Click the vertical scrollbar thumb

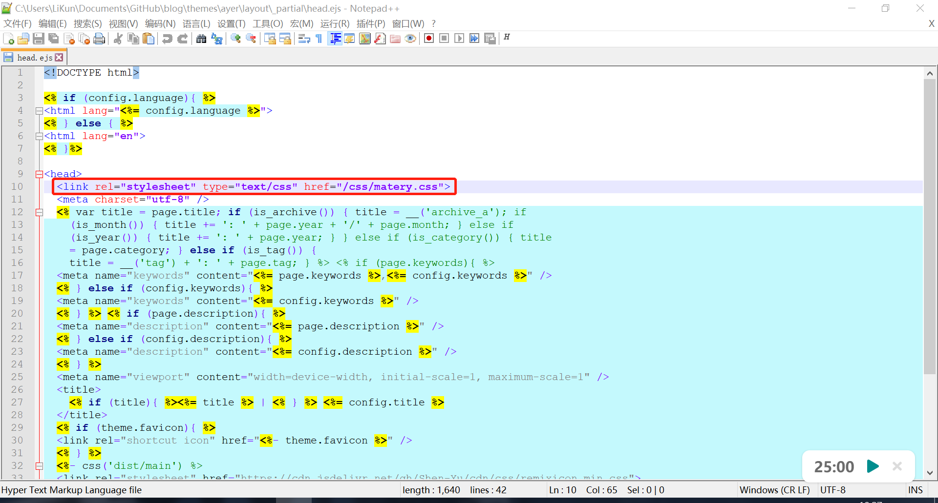(x=930, y=227)
